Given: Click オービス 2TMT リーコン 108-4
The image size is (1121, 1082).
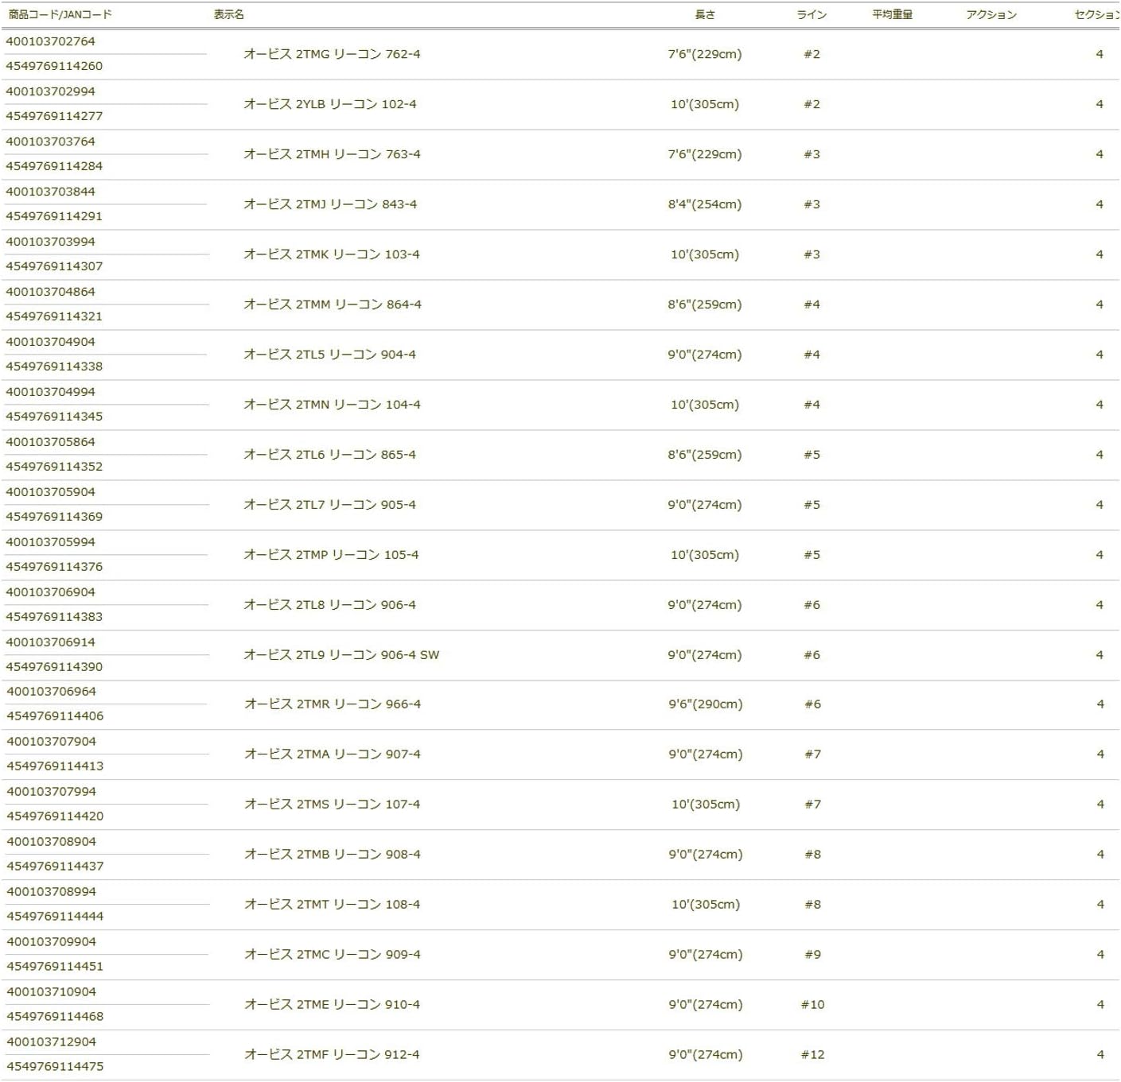Looking at the screenshot, I should click(333, 905).
